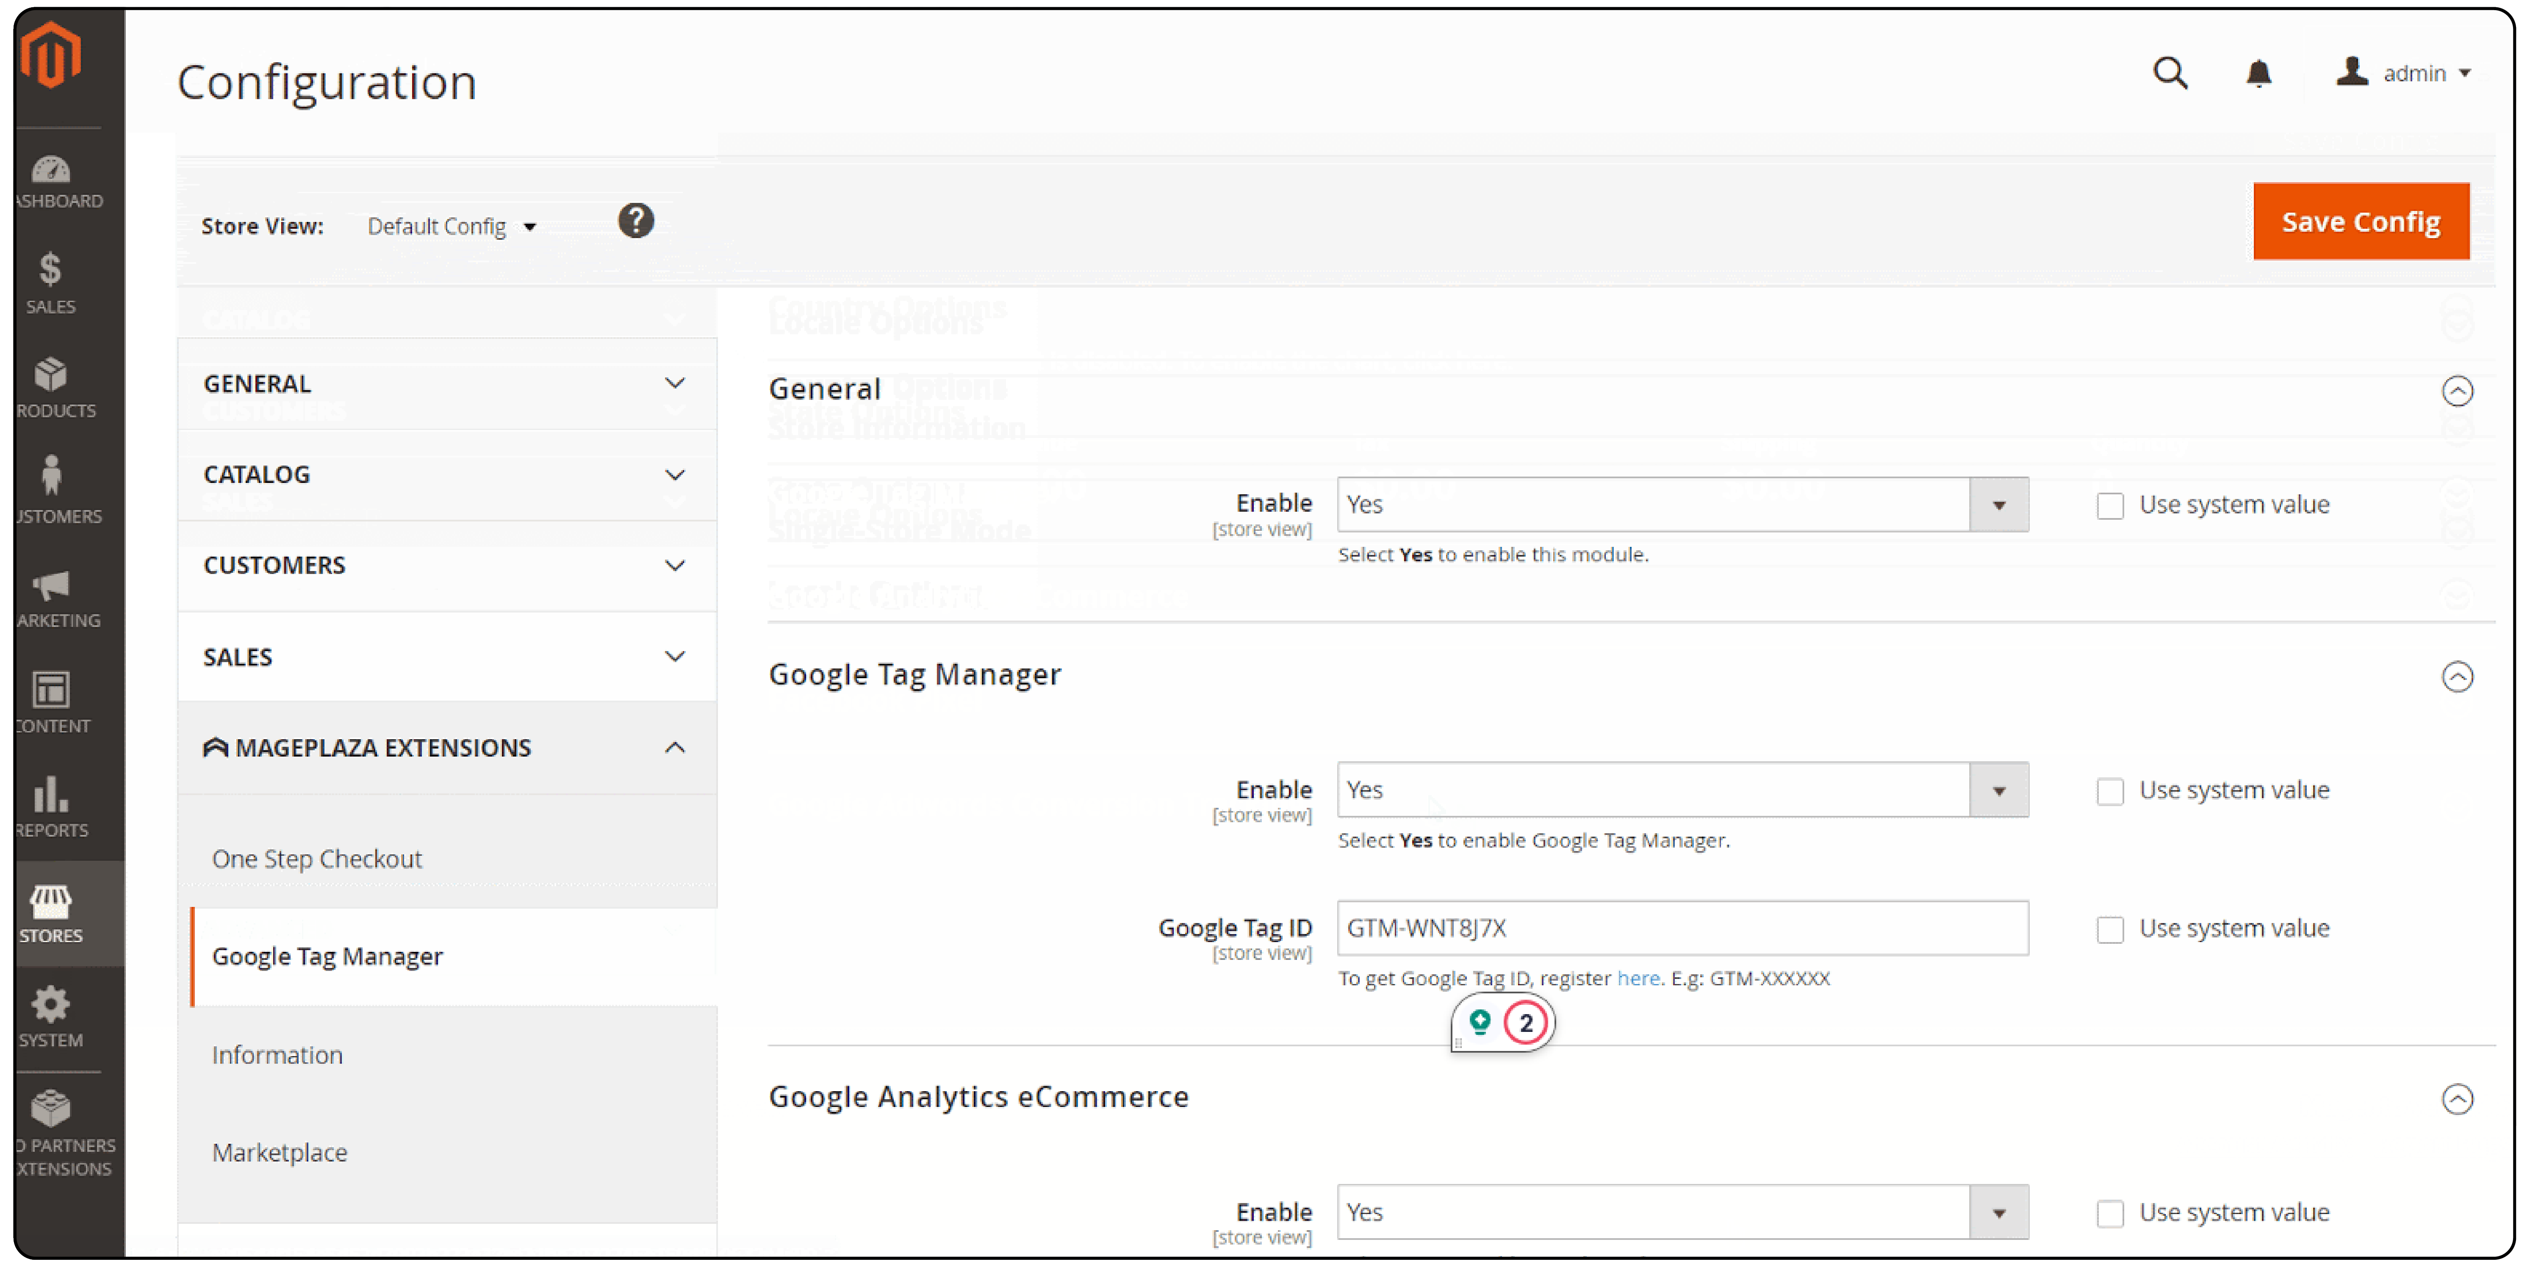
Task: Toggle Use system value for General Enable
Action: tap(2110, 506)
